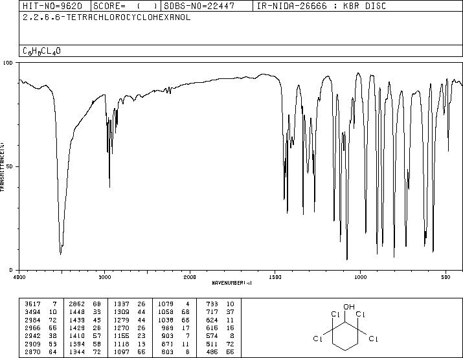Select peak table entry 1337

coord(121,304)
